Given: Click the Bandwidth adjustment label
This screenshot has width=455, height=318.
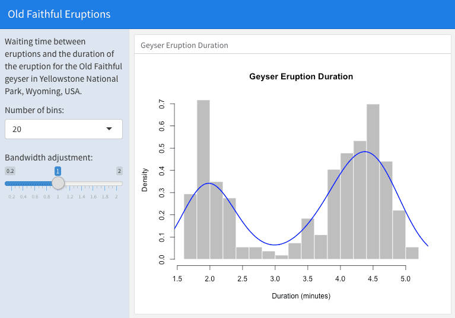Looking at the screenshot, I should tap(49, 158).
